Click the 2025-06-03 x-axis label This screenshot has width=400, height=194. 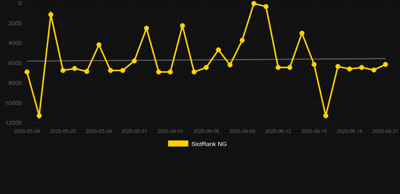pos(170,131)
